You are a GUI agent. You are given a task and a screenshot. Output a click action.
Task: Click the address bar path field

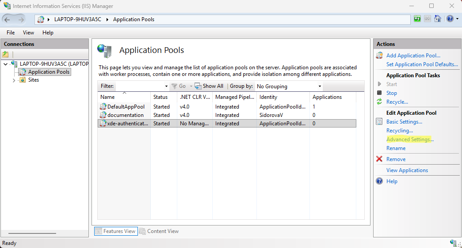pos(222,19)
